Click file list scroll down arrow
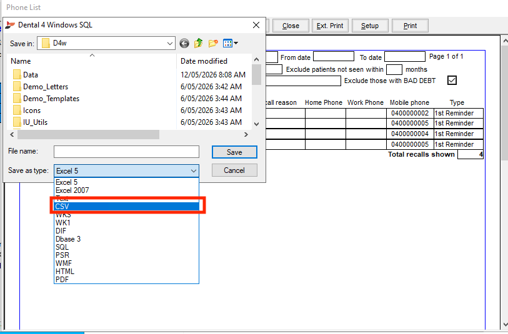This screenshot has height=334, width=508. click(257, 124)
